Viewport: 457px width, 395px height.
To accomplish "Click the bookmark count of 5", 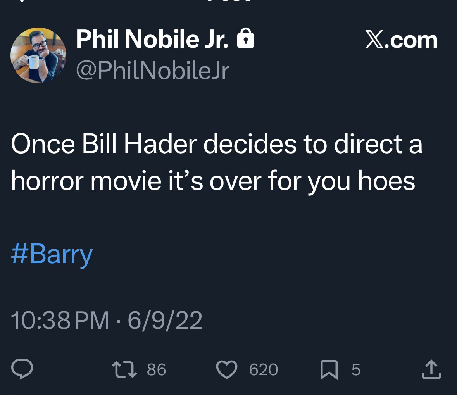I will pyautogui.click(x=356, y=369).
